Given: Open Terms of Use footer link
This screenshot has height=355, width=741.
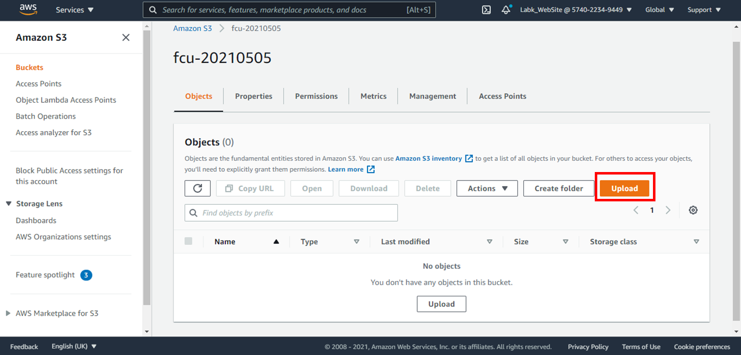Looking at the screenshot, I should coord(641,347).
